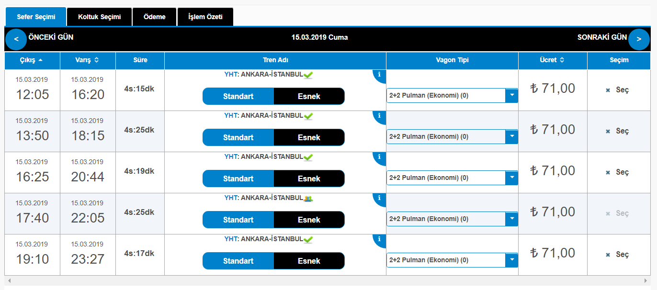The height and width of the screenshot is (290, 657).
Task: Switch the 12:05 train to Esnek fare
Action: 309,96
